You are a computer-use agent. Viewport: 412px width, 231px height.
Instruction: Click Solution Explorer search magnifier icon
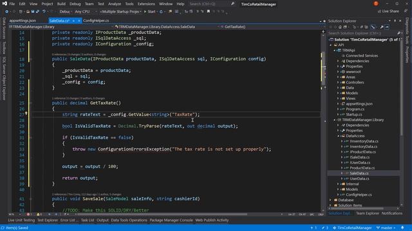398,33
